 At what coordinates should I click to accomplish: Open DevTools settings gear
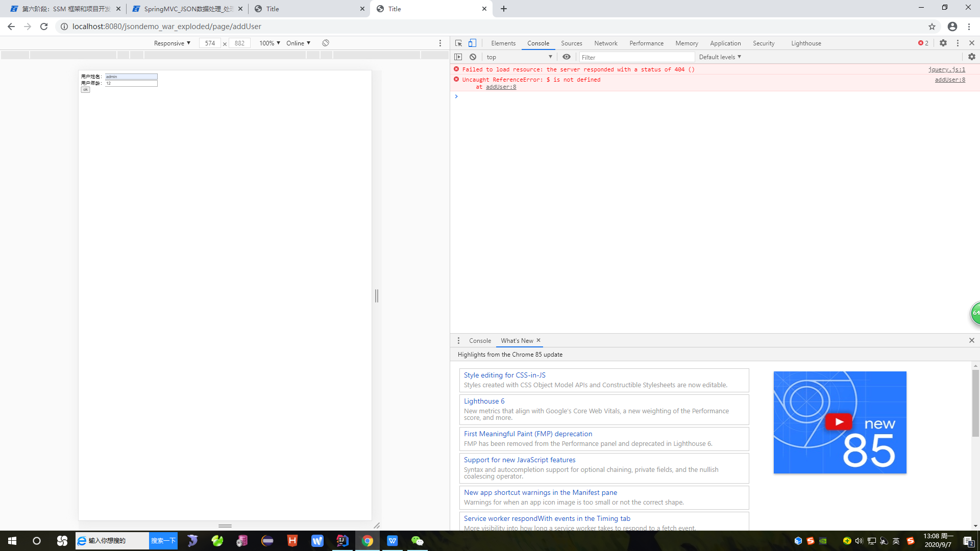click(x=943, y=43)
